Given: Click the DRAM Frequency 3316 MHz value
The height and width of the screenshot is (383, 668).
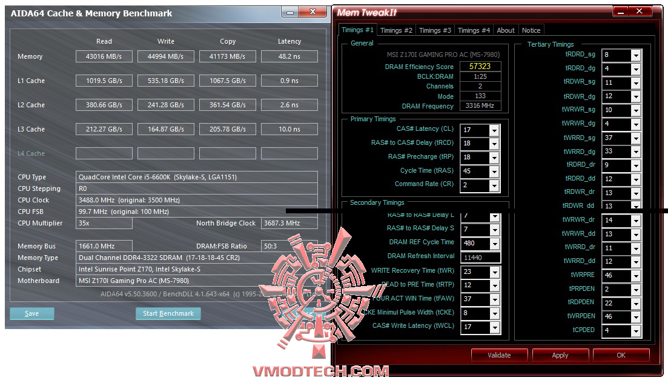Looking at the screenshot, I should (x=480, y=106).
